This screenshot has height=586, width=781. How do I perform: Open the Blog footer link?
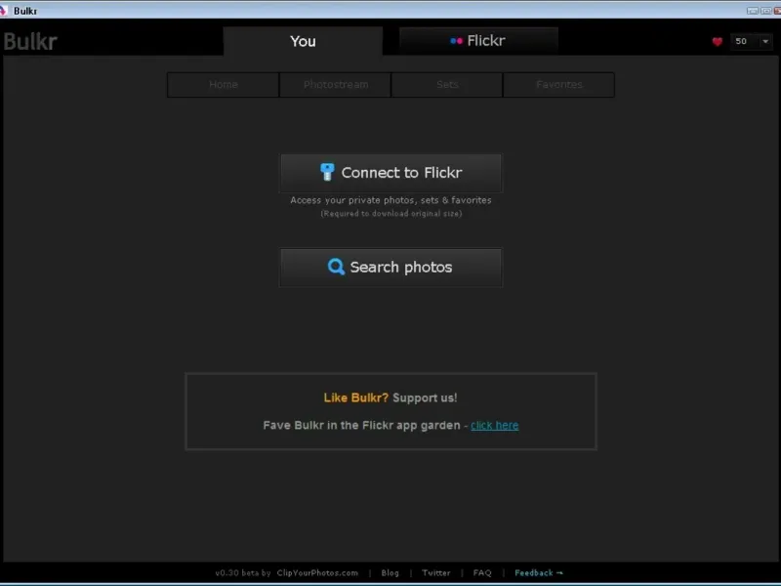click(390, 573)
